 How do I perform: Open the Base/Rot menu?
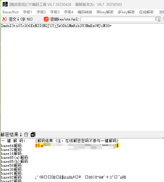(11, 12)
